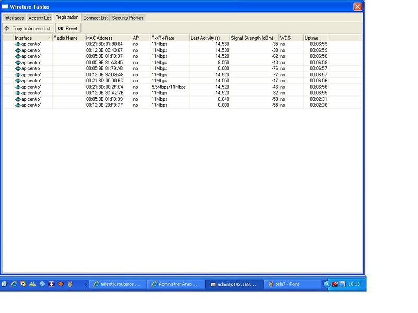Click interface icon of MAC 00:21:8D:01:90:84 row
418x313 pixels.
18,44
